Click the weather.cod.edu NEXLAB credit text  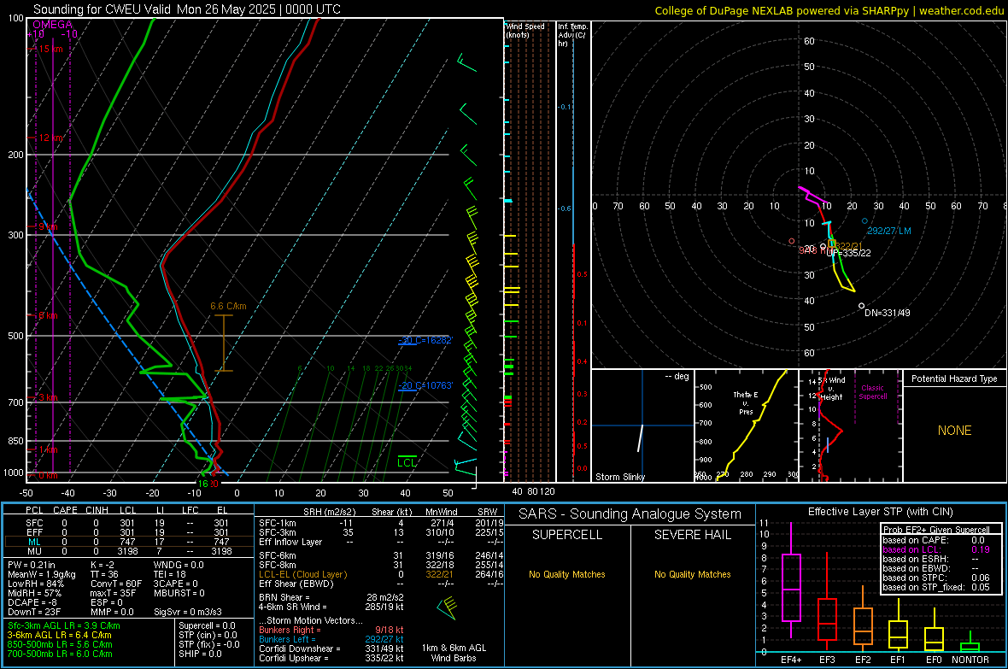pyautogui.click(x=829, y=10)
